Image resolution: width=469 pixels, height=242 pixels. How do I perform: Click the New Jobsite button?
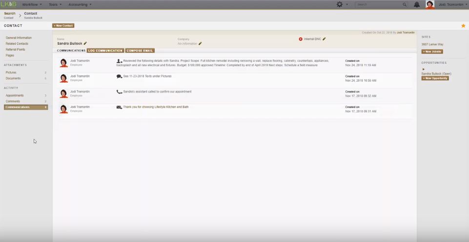(432, 52)
